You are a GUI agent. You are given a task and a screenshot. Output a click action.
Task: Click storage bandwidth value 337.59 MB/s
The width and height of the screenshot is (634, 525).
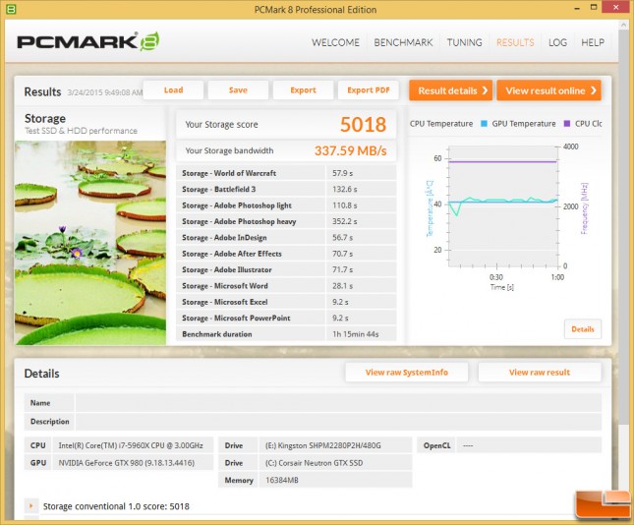350,150
